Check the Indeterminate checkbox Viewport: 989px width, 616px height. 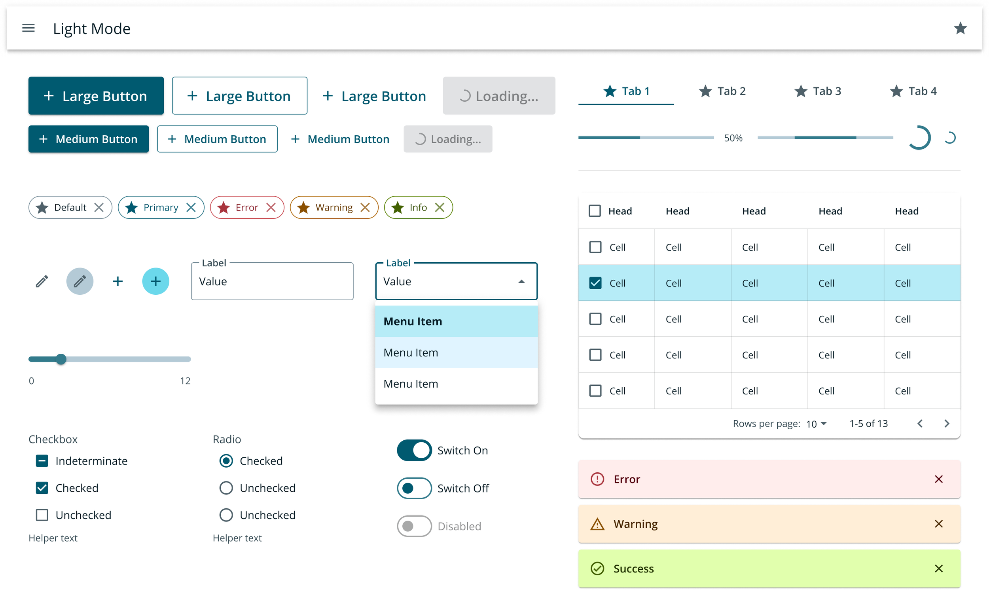[42, 461]
